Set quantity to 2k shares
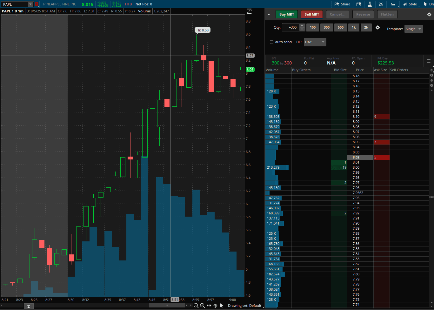The image size is (434, 310). (366, 27)
